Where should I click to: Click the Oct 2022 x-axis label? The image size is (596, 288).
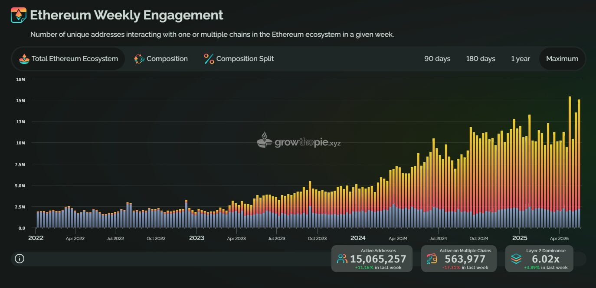pos(156,238)
